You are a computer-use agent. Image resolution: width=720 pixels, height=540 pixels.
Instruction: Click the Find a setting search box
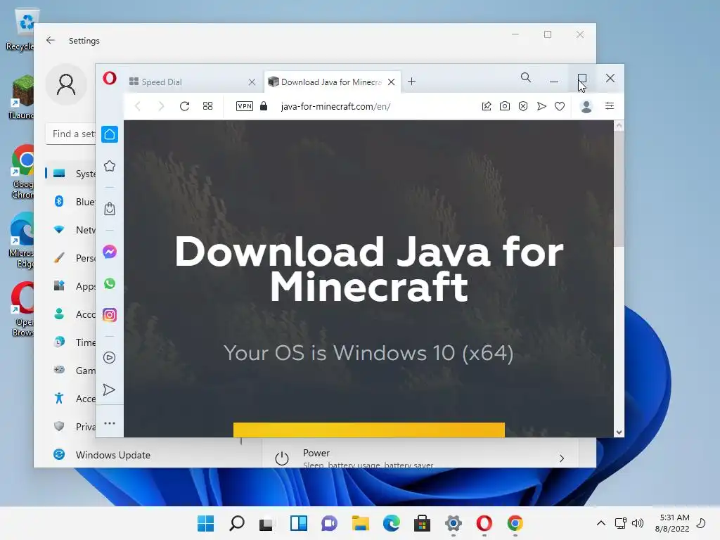tap(71, 134)
